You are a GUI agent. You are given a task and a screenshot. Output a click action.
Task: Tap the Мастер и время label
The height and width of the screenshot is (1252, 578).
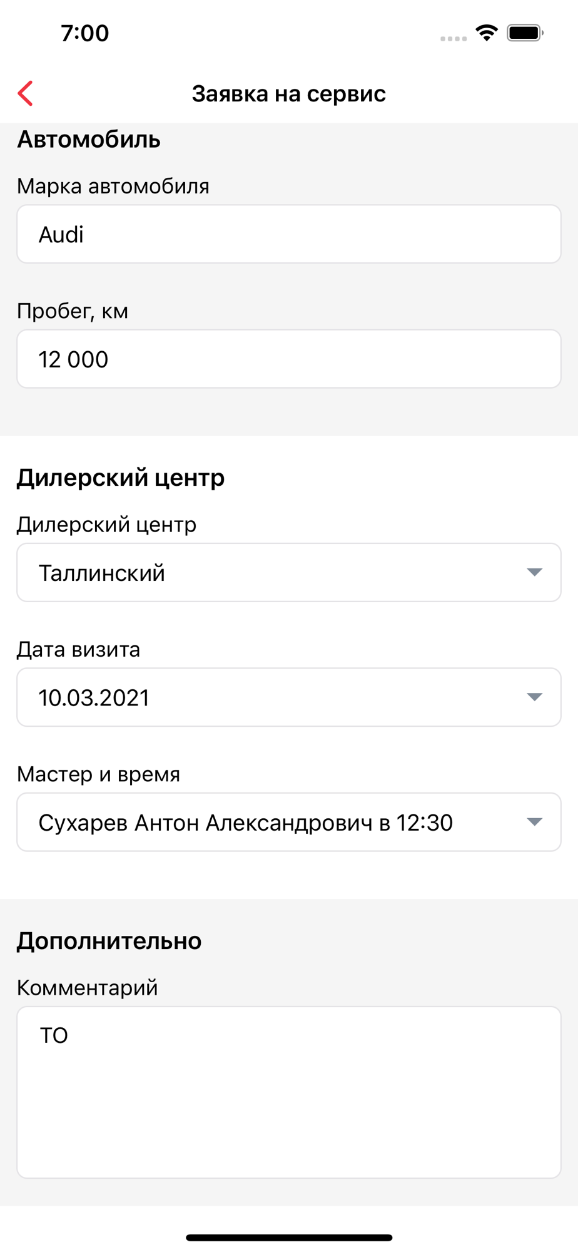pyautogui.click(x=98, y=774)
